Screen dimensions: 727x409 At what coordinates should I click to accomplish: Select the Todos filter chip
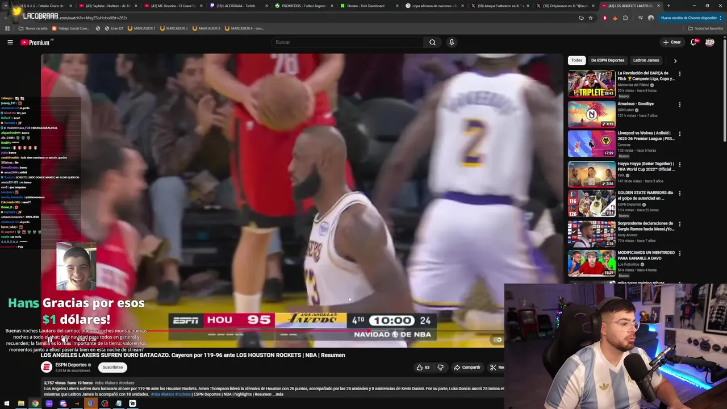click(576, 60)
